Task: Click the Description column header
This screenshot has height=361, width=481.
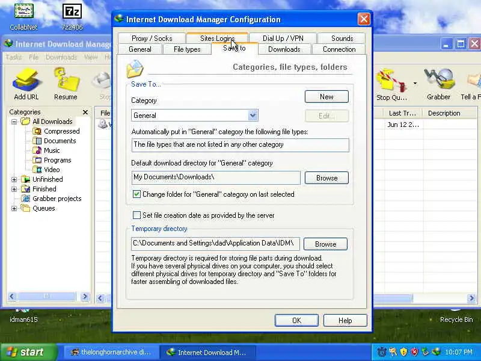Action: pos(450,113)
